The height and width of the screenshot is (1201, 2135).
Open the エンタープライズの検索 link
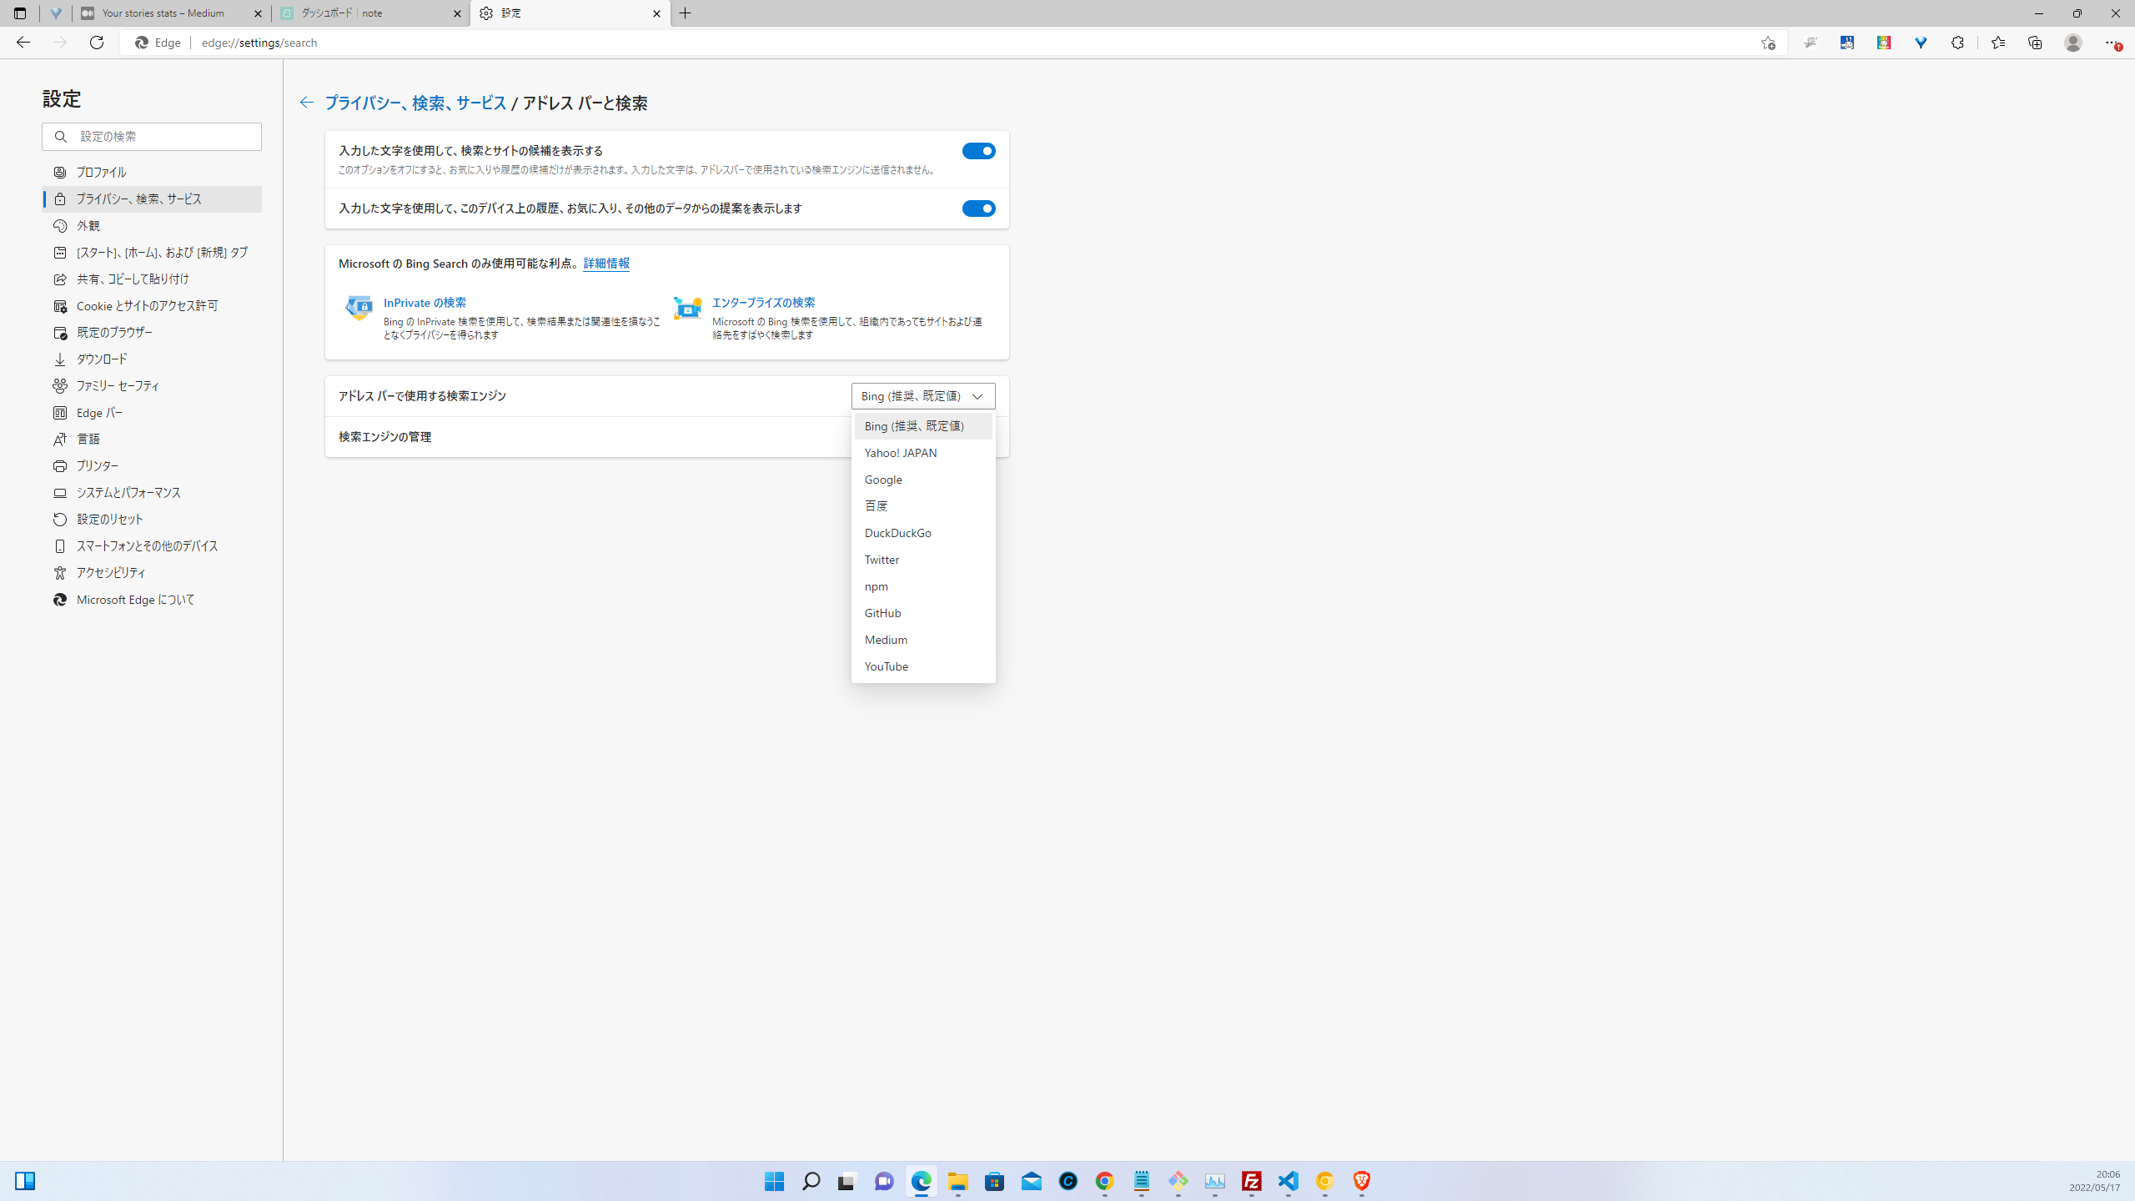[x=763, y=303]
